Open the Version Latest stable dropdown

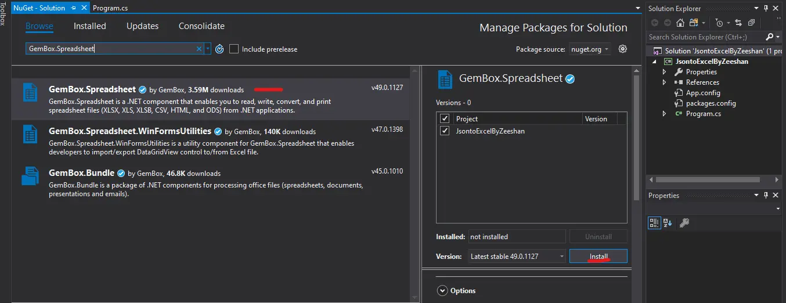tap(517, 256)
